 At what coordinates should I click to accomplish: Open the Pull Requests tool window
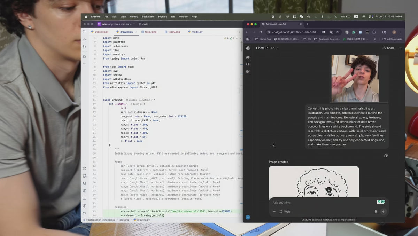click(x=84, y=47)
